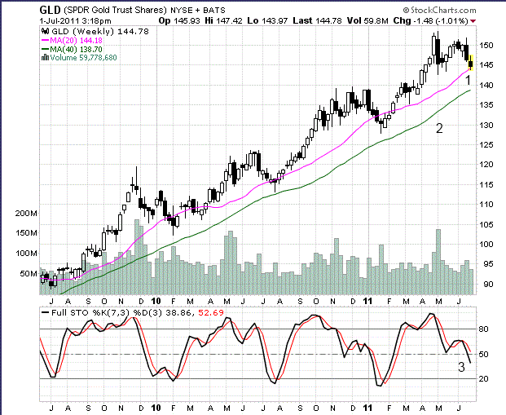The width and height of the screenshot is (506, 415).
Task: Click the GLD candlestick legend marker
Action: tap(43, 30)
